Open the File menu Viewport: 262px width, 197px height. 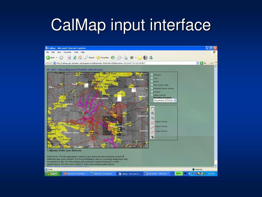[47, 52]
